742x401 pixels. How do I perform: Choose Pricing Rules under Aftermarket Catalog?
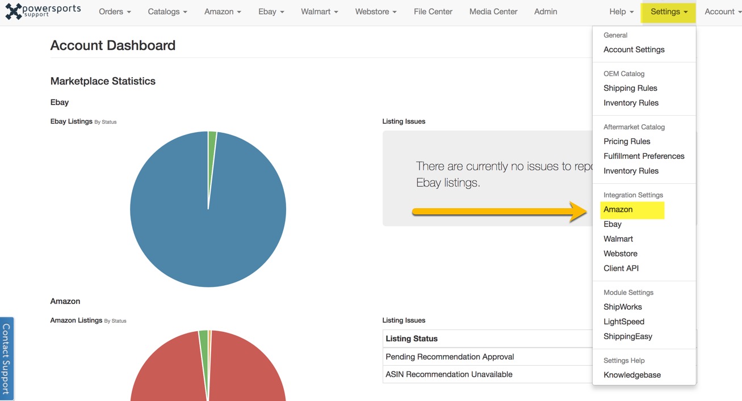(627, 141)
